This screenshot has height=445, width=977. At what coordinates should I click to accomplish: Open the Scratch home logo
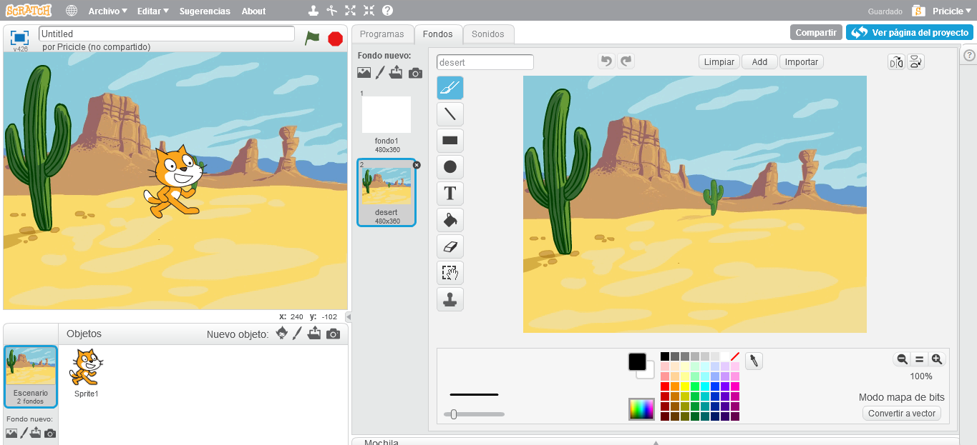[x=29, y=11]
